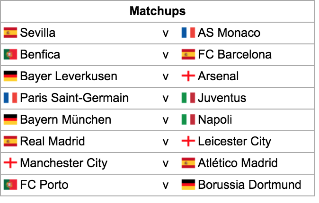The height and width of the screenshot is (203, 319).
Task: Select the Atlético Madrid team name
Action: [238, 163]
